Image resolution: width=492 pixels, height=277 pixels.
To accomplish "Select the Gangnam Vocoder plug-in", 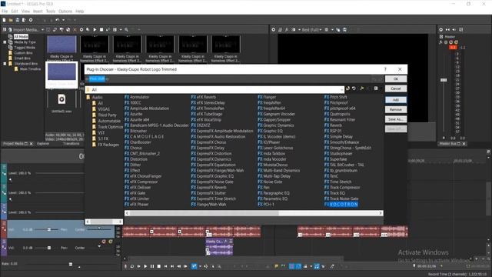I will click(279, 114).
